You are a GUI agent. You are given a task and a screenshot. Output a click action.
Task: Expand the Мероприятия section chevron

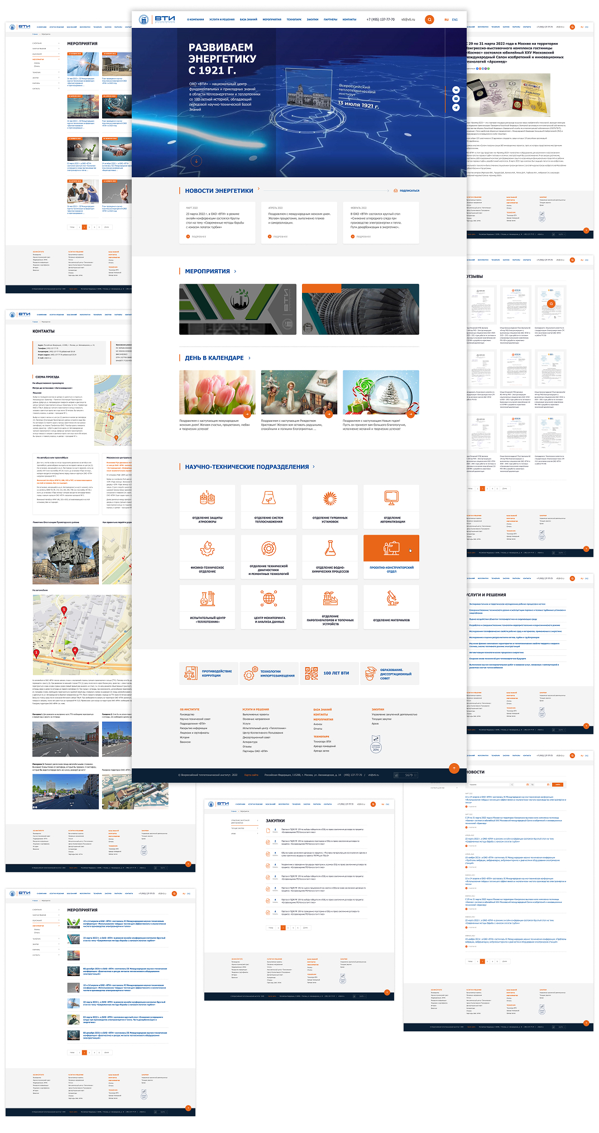click(x=235, y=272)
